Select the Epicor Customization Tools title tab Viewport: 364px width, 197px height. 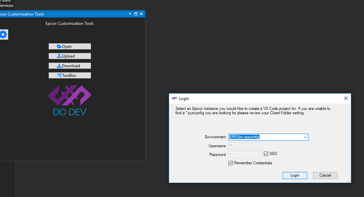click(22, 14)
